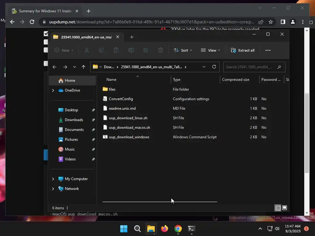Viewport: 315px width, 236px height.
Task: Open Home in the navigation pane
Action: point(72,81)
